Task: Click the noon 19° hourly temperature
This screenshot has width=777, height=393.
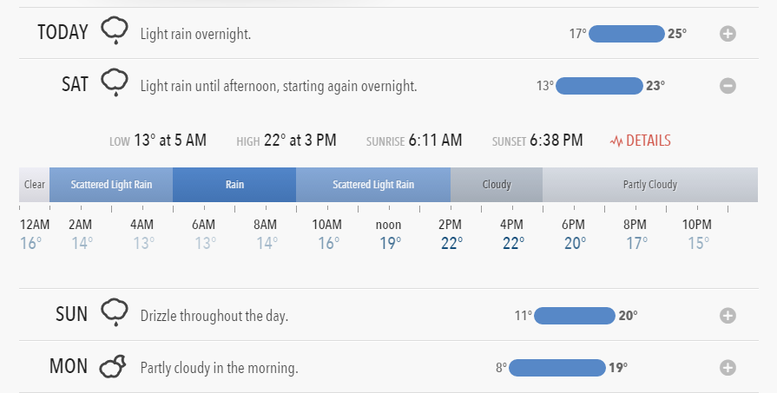Action: pos(391,244)
